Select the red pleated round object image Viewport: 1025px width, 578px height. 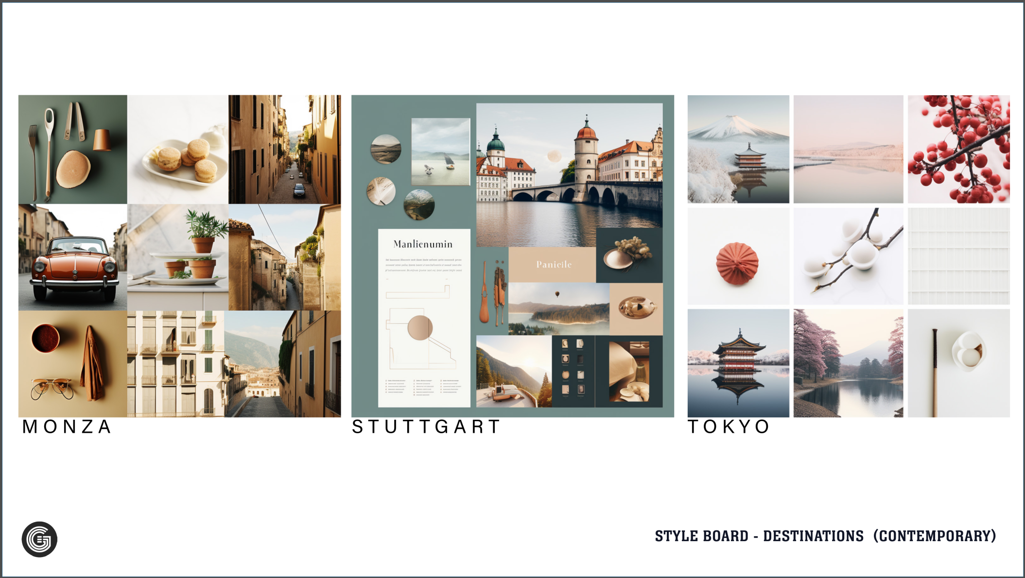pos(738,256)
